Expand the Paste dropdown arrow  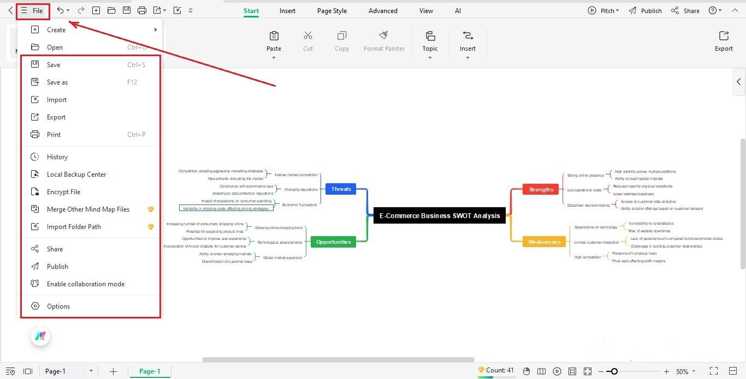tap(274, 58)
